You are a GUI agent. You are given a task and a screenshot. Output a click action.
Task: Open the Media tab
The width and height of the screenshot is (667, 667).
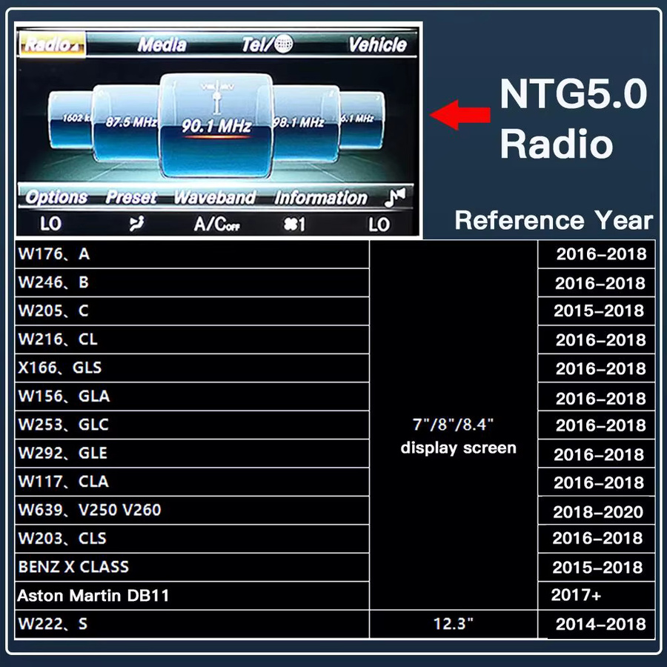point(162,44)
